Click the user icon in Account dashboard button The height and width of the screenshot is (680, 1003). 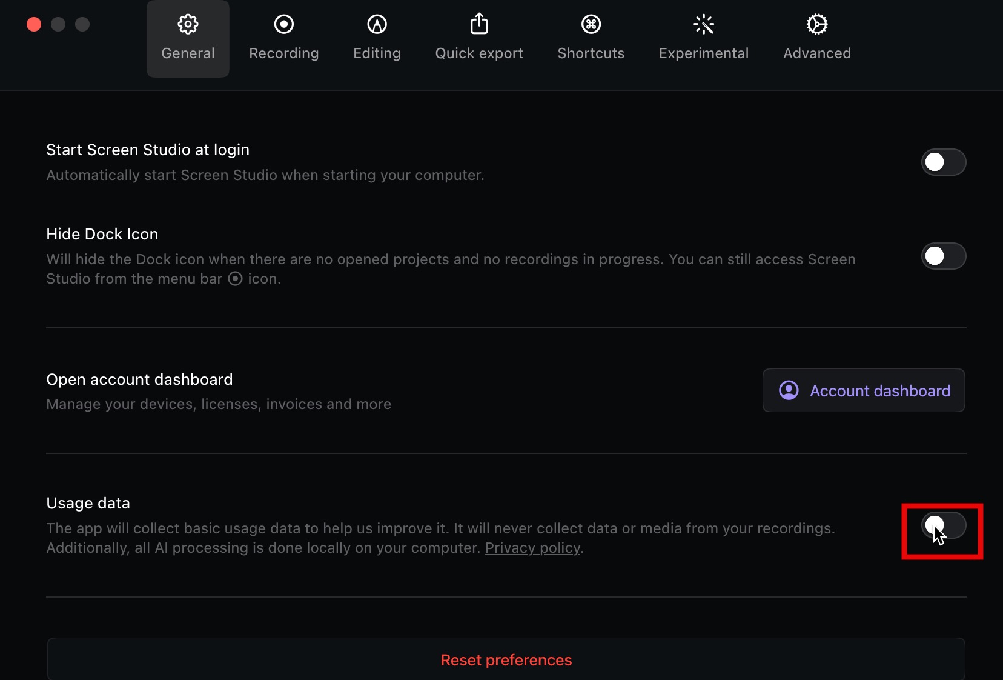(789, 390)
